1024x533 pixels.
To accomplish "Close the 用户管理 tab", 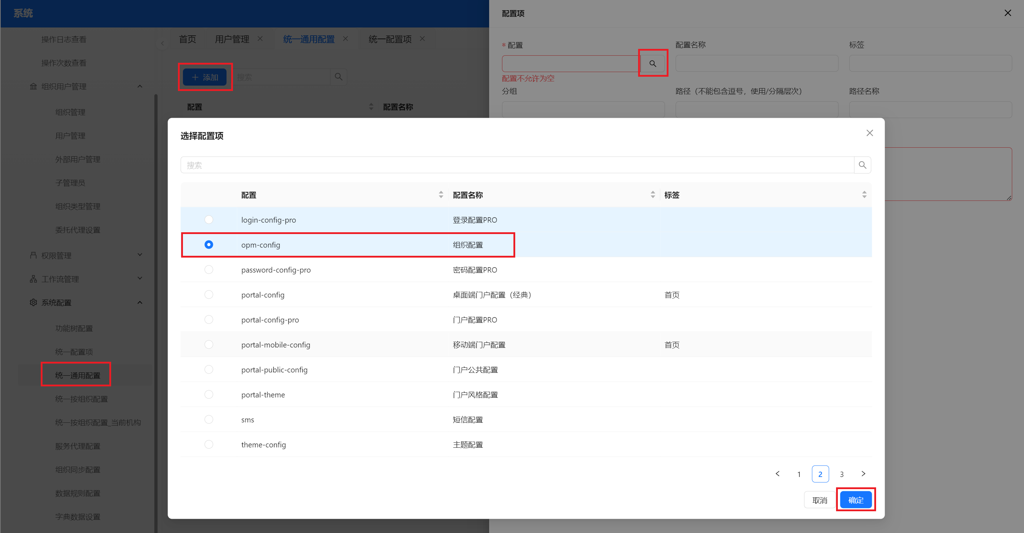I will coord(260,39).
